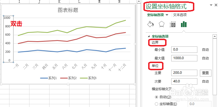221x107 pixels.
Task: Expand the 坐标轴选项 dropdown arrow
Action: [167, 15]
